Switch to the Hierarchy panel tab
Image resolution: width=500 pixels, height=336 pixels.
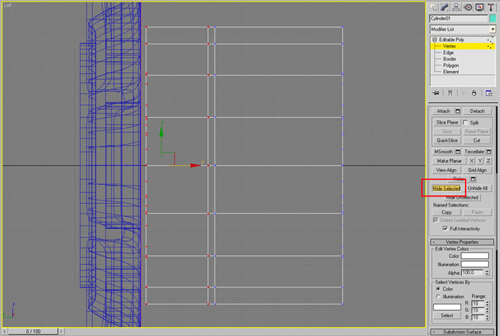tap(456, 7)
